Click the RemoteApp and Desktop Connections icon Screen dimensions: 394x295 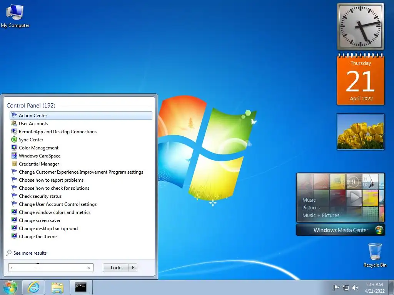click(14, 131)
